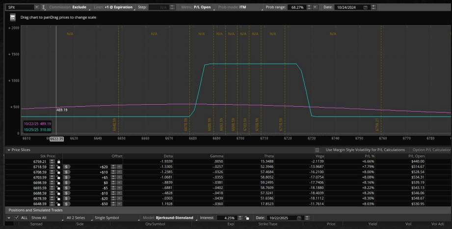Click the dollar tag icon in the 6648.59 row

pyautogui.click(x=66, y=204)
